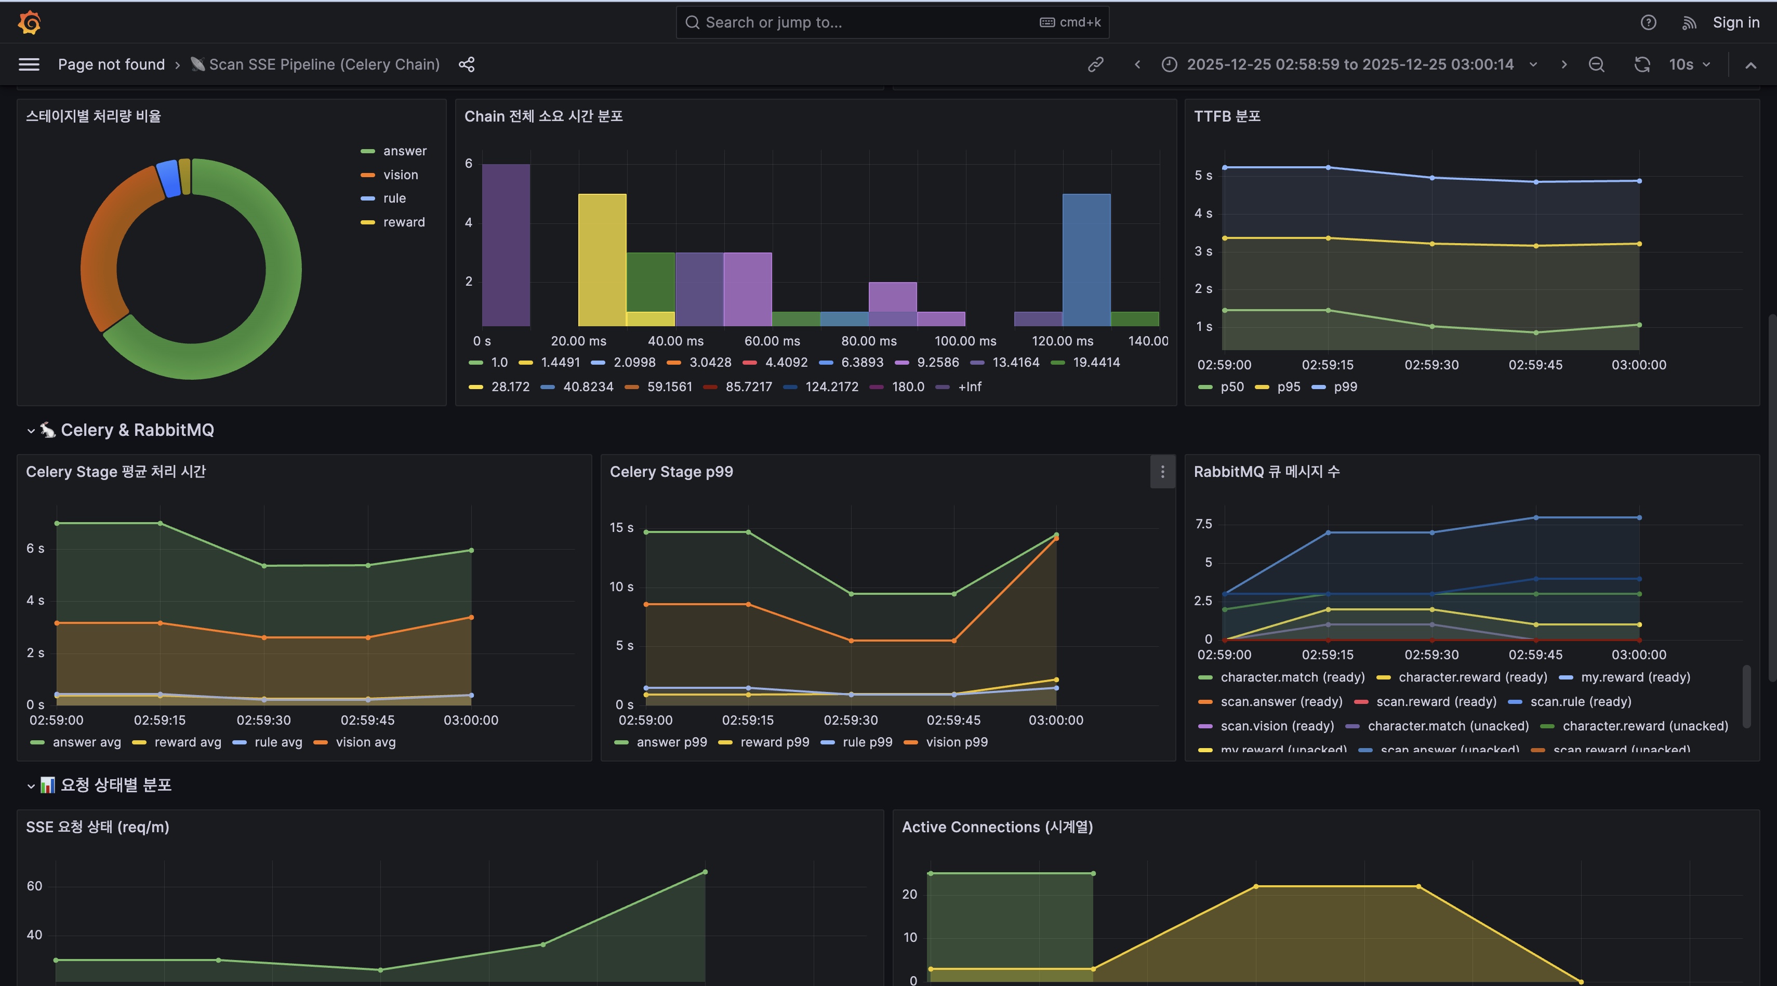Open the hamburger navigation menu
1777x986 pixels.
click(29, 65)
